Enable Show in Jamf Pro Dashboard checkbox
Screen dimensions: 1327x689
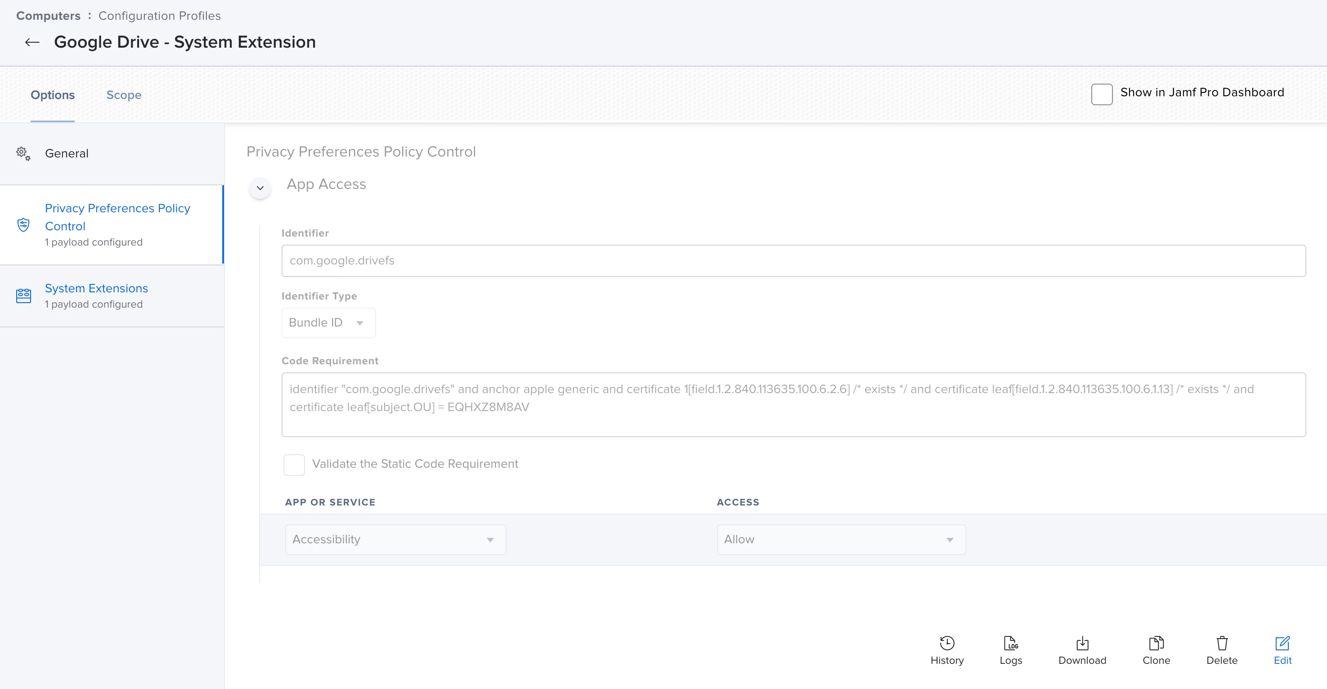pos(1101,94)
